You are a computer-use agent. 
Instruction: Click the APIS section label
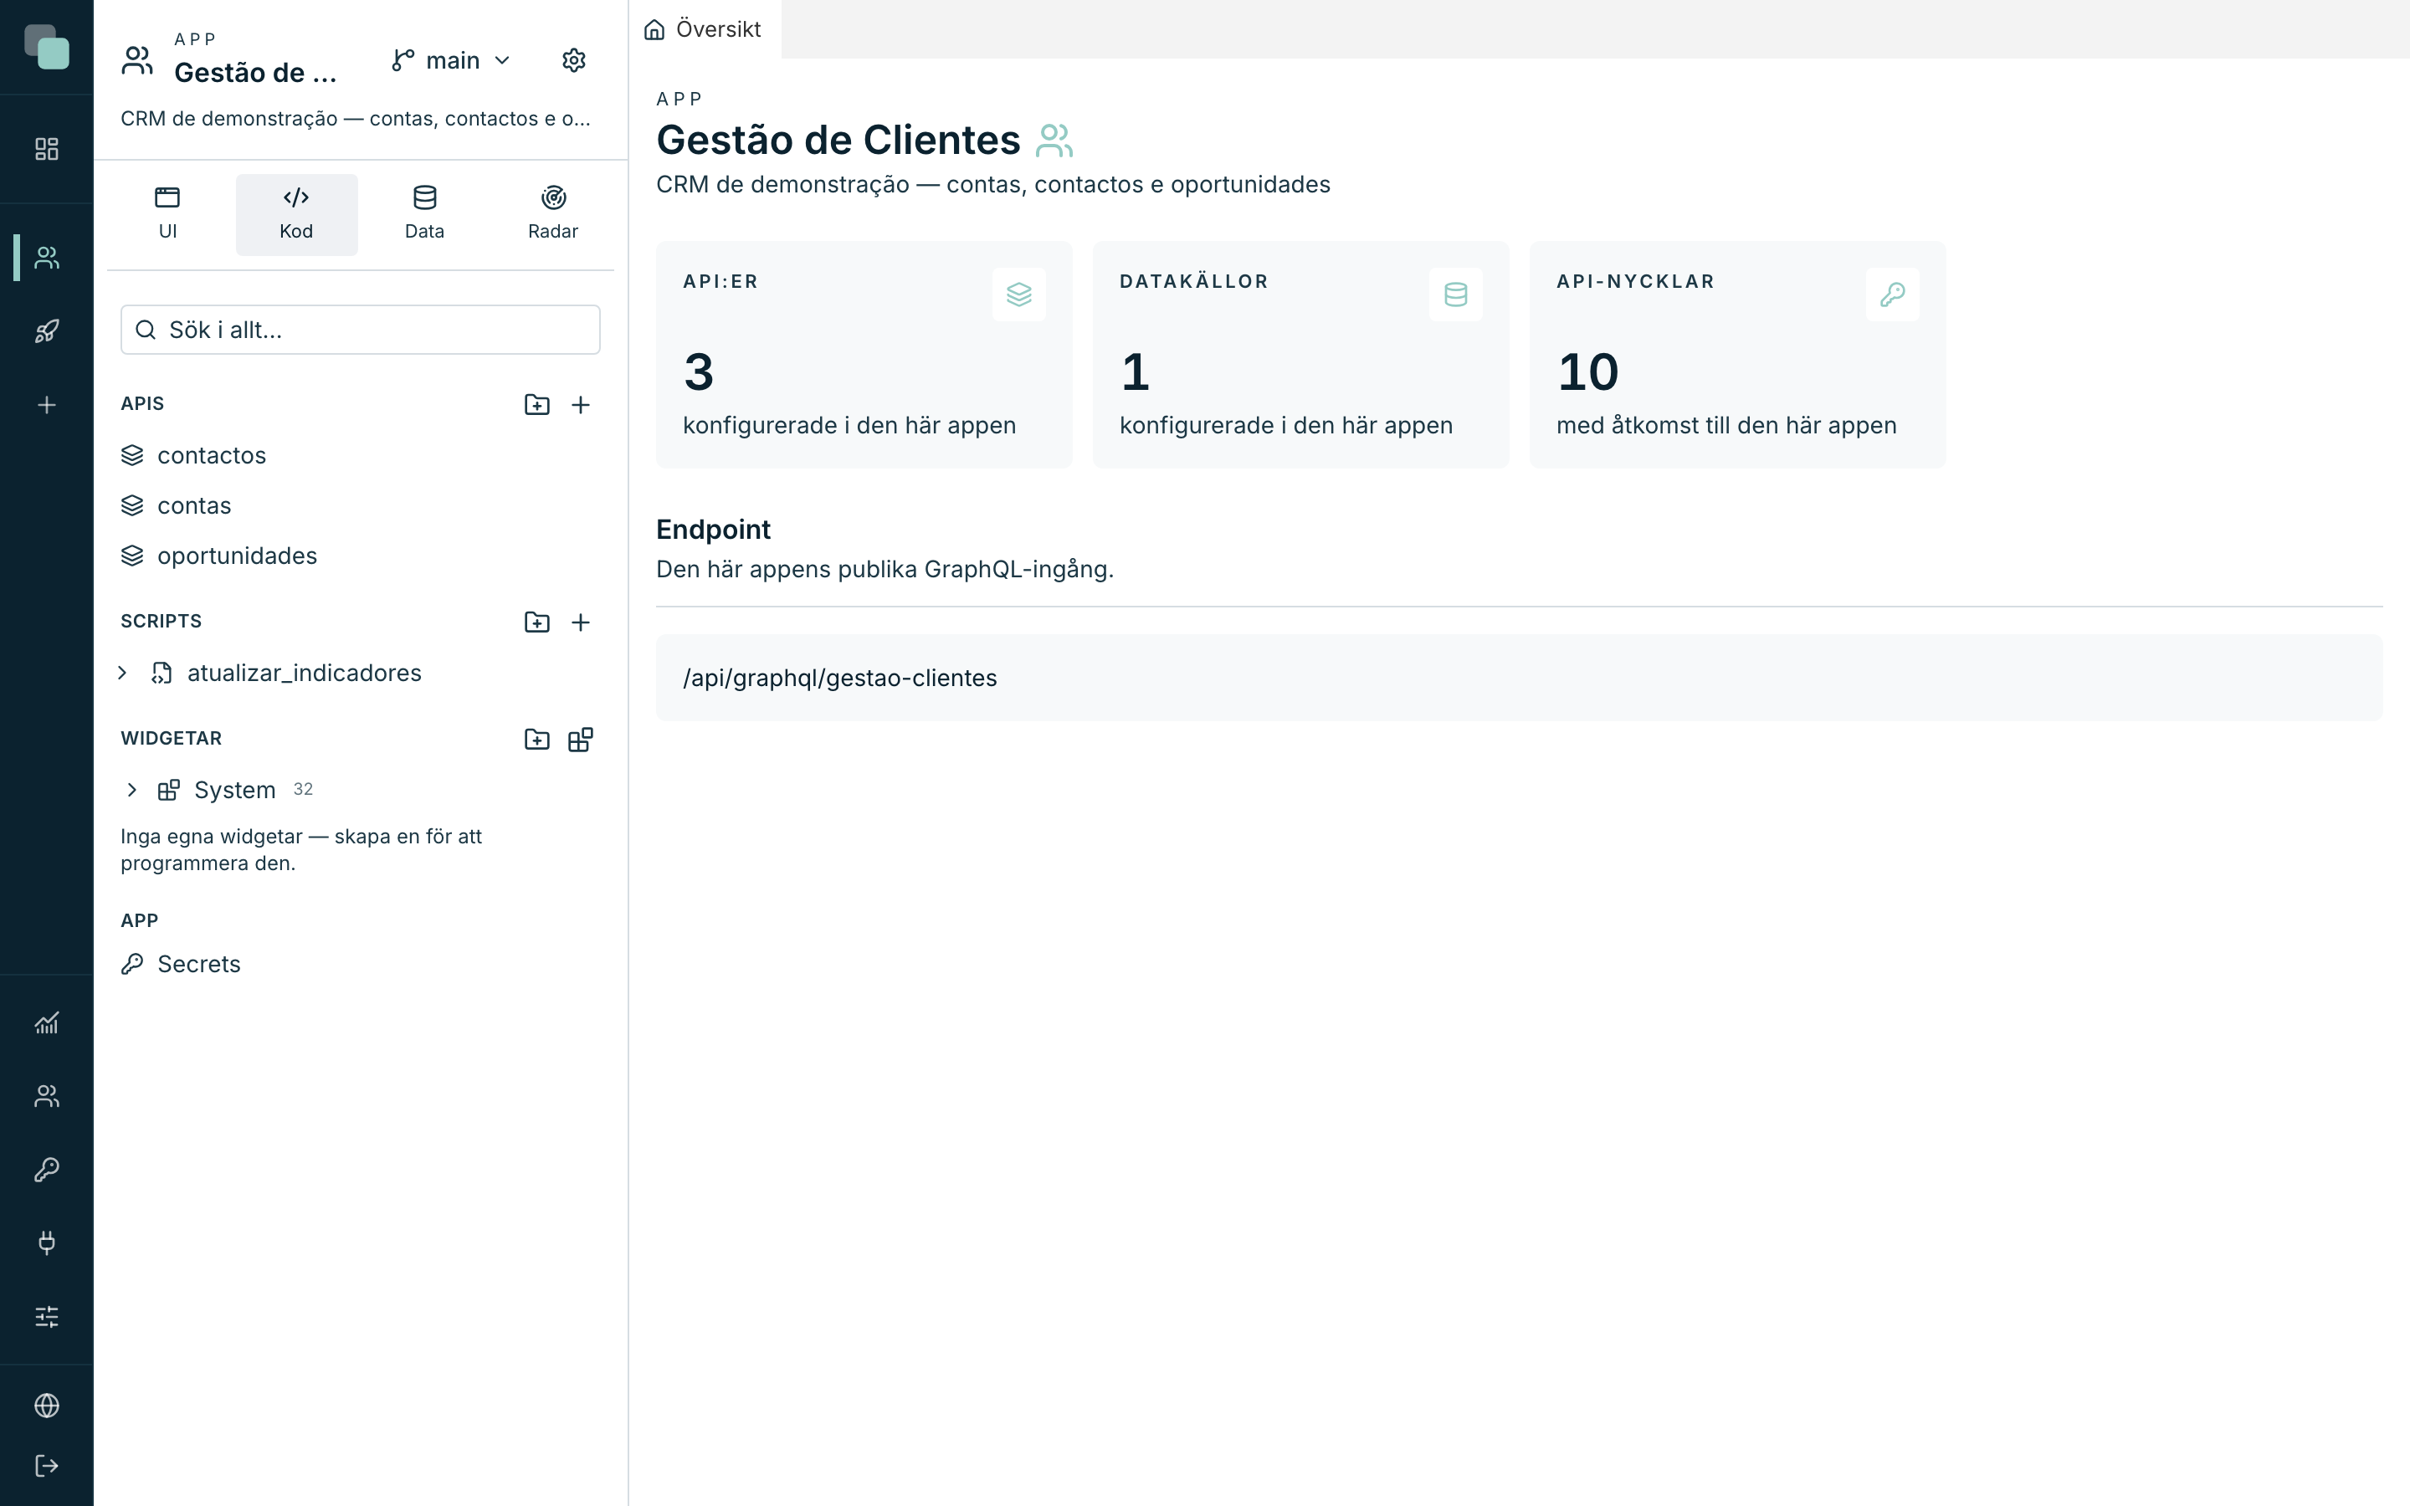click(142, 404)
